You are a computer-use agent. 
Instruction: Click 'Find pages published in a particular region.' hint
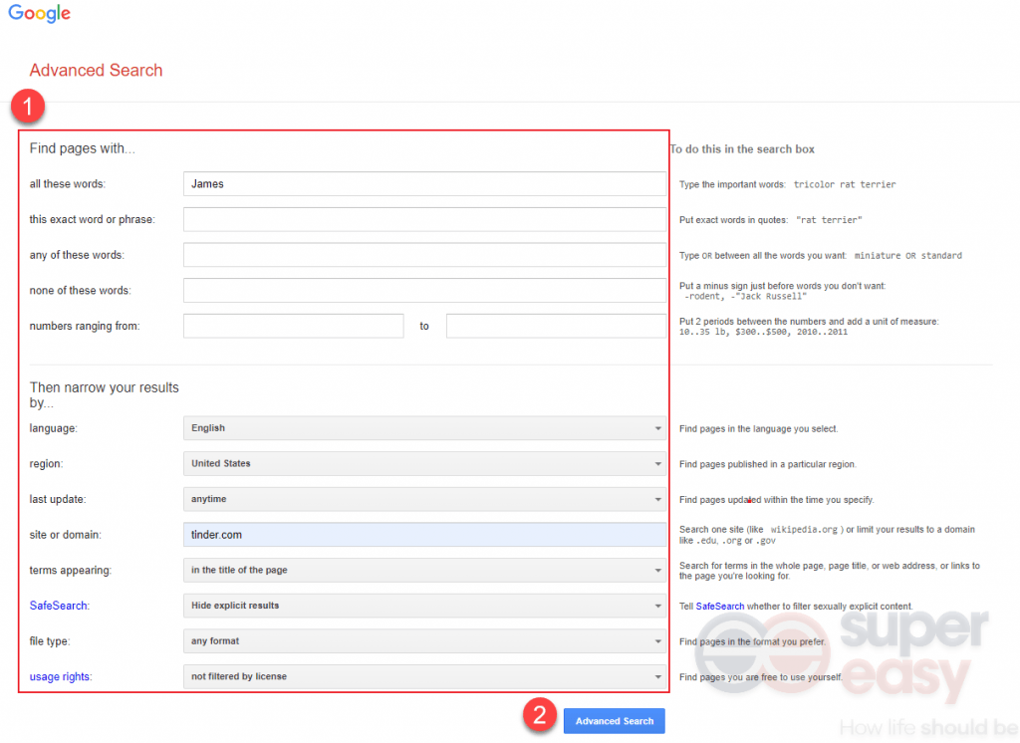point(768,464)
